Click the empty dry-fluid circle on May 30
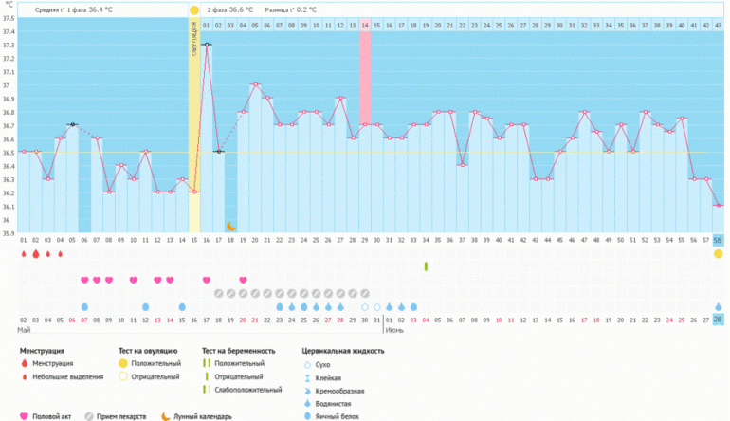730x421 pixels. (365, 307)
